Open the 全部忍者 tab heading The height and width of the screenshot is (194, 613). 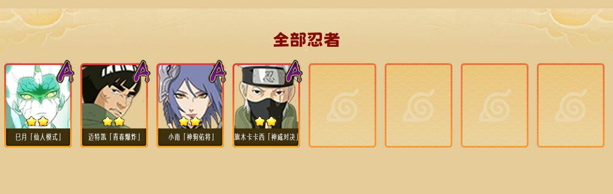tap(306, 40)
